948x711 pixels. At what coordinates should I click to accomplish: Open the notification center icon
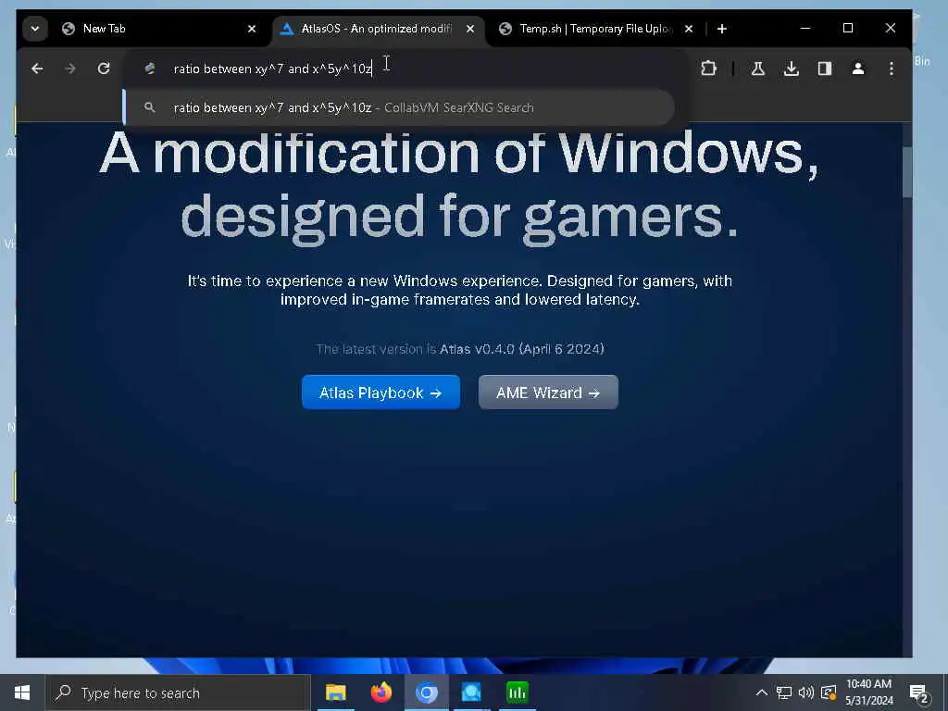(919, 692)
